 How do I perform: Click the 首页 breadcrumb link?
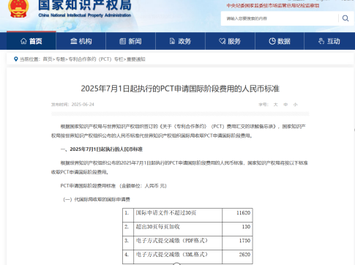coord(48,59)
